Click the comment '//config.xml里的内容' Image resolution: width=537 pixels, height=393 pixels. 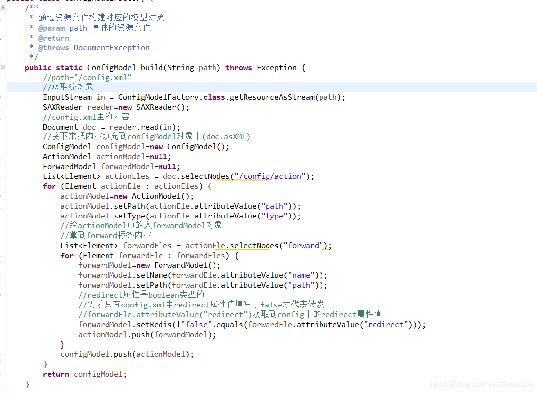coord(86,117)
